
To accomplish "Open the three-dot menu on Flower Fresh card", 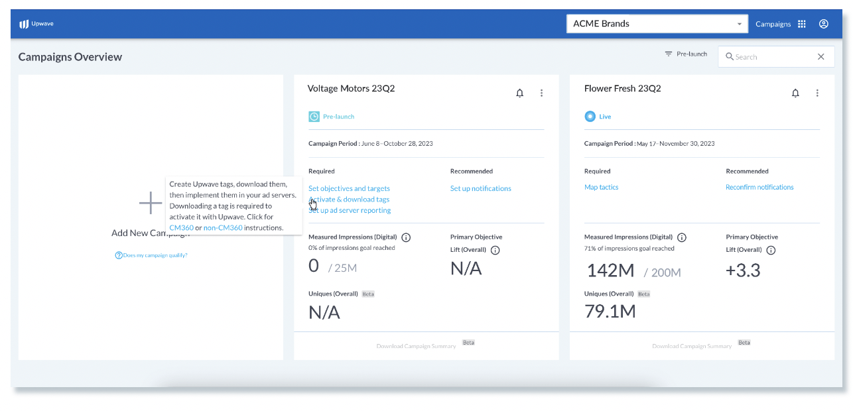I will (x=817, y=93).
